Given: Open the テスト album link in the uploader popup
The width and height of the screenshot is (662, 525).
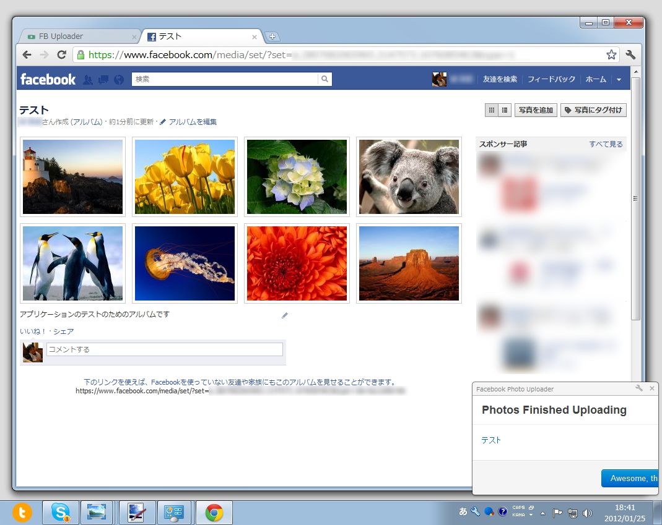Looking at the screenshot, I should [x=491, y=440].
